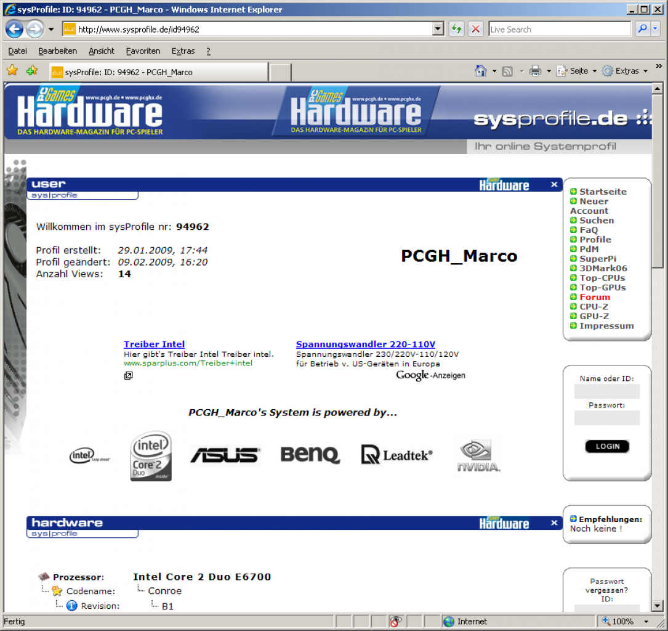The height and width of the screenshot is (631, 668).
Task: Open the Top-GPUs sidebar link
Action: click(602, 287)
